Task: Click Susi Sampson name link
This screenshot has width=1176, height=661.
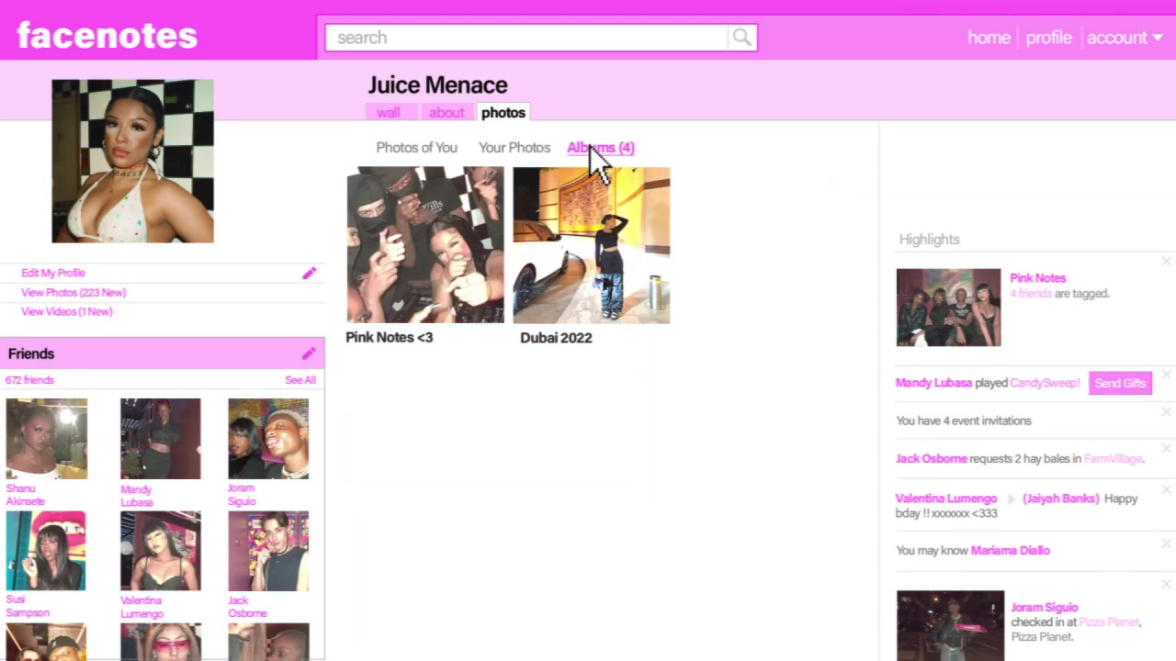Action: point(28,606)
